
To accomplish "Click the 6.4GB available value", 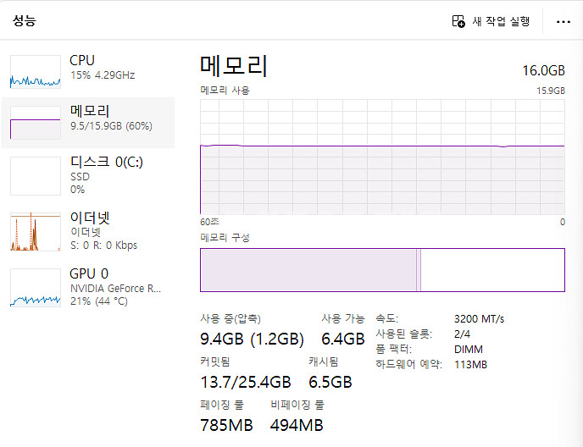I will [343, 339].
